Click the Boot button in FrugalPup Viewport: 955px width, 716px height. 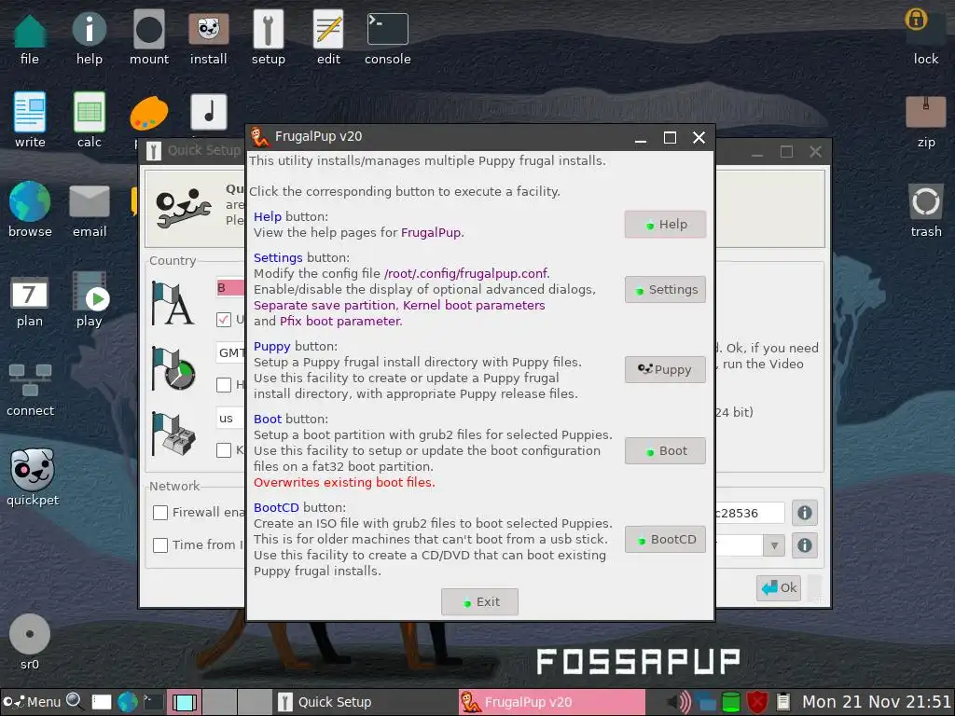tap(665, 450)
